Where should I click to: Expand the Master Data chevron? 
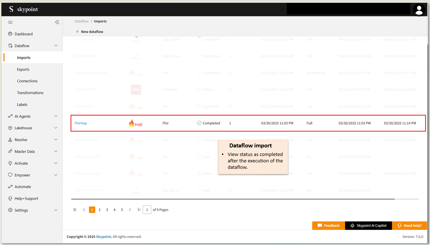pos(56,152)
